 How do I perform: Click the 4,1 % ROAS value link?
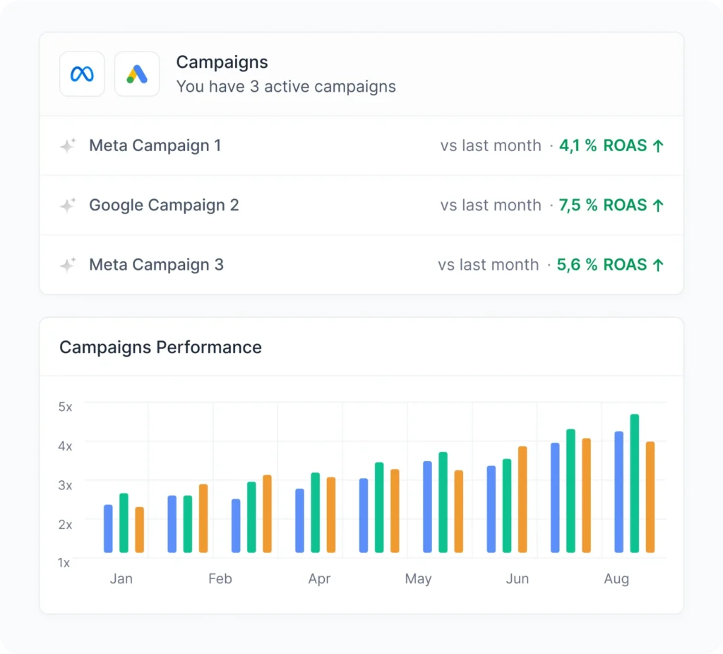click(x=604, y=145)
